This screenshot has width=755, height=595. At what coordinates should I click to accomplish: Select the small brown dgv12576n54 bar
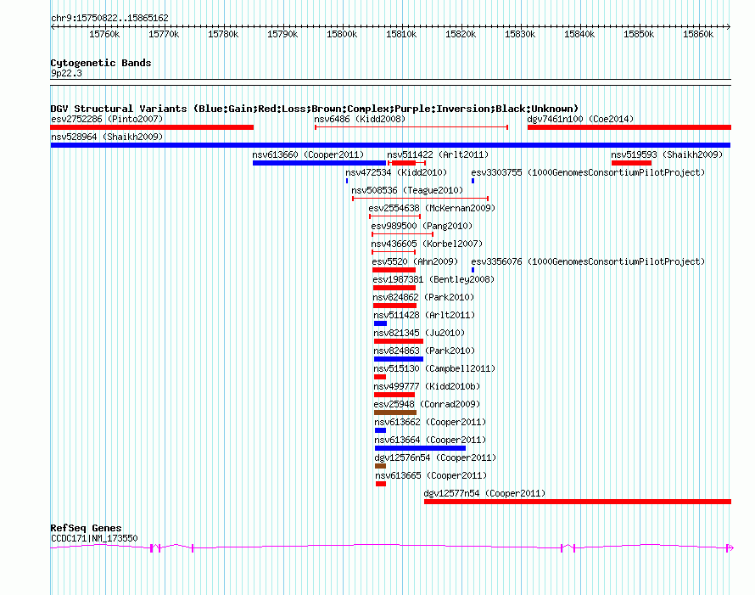pos(380,466)
